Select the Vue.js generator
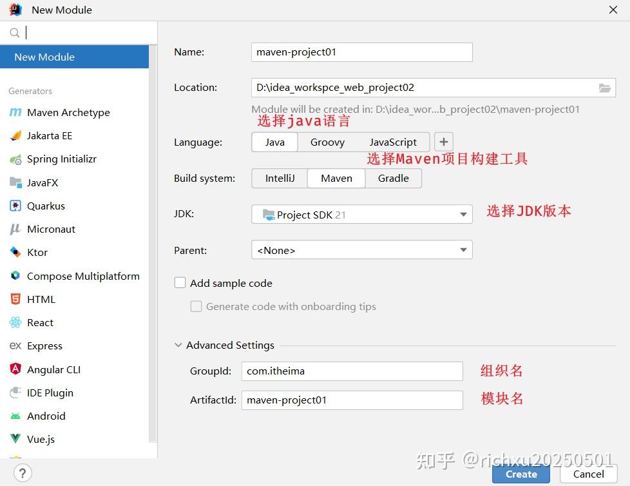 (x=42, y=439)
